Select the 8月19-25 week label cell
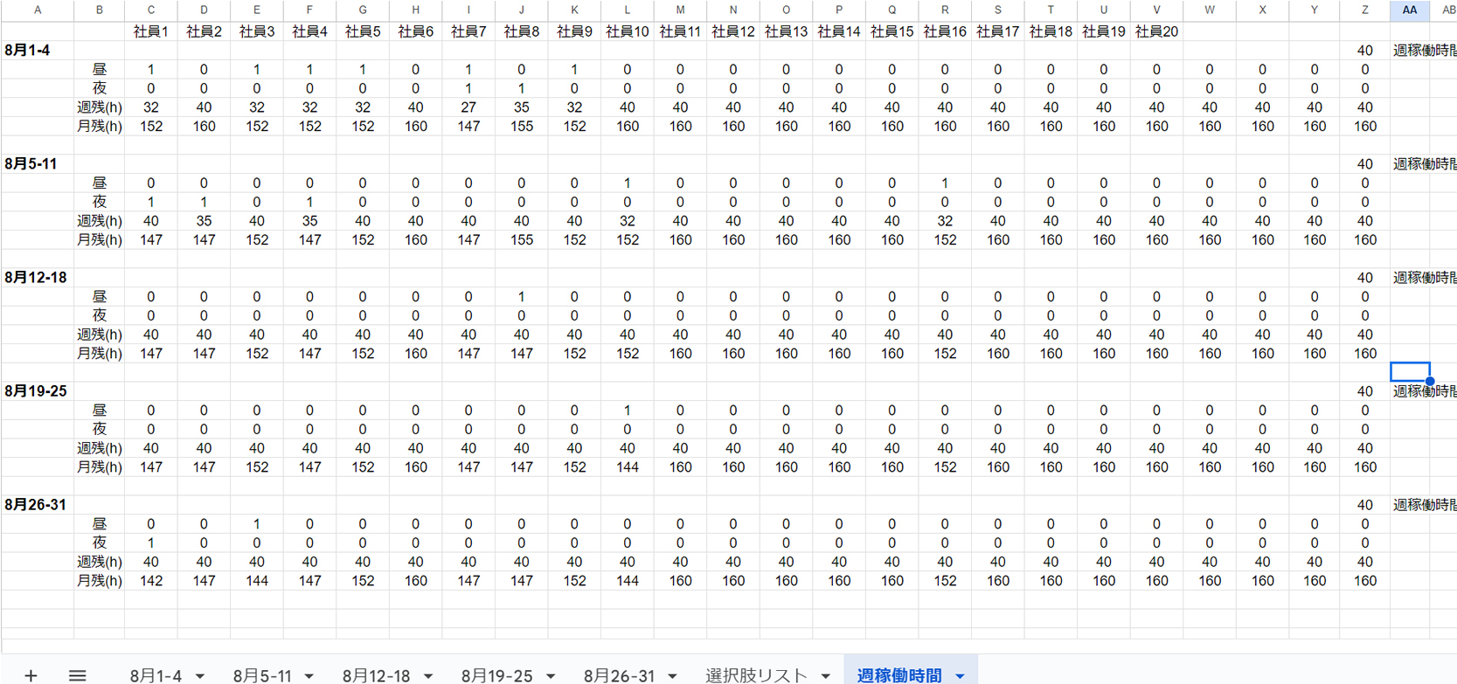 coord(37,391)
